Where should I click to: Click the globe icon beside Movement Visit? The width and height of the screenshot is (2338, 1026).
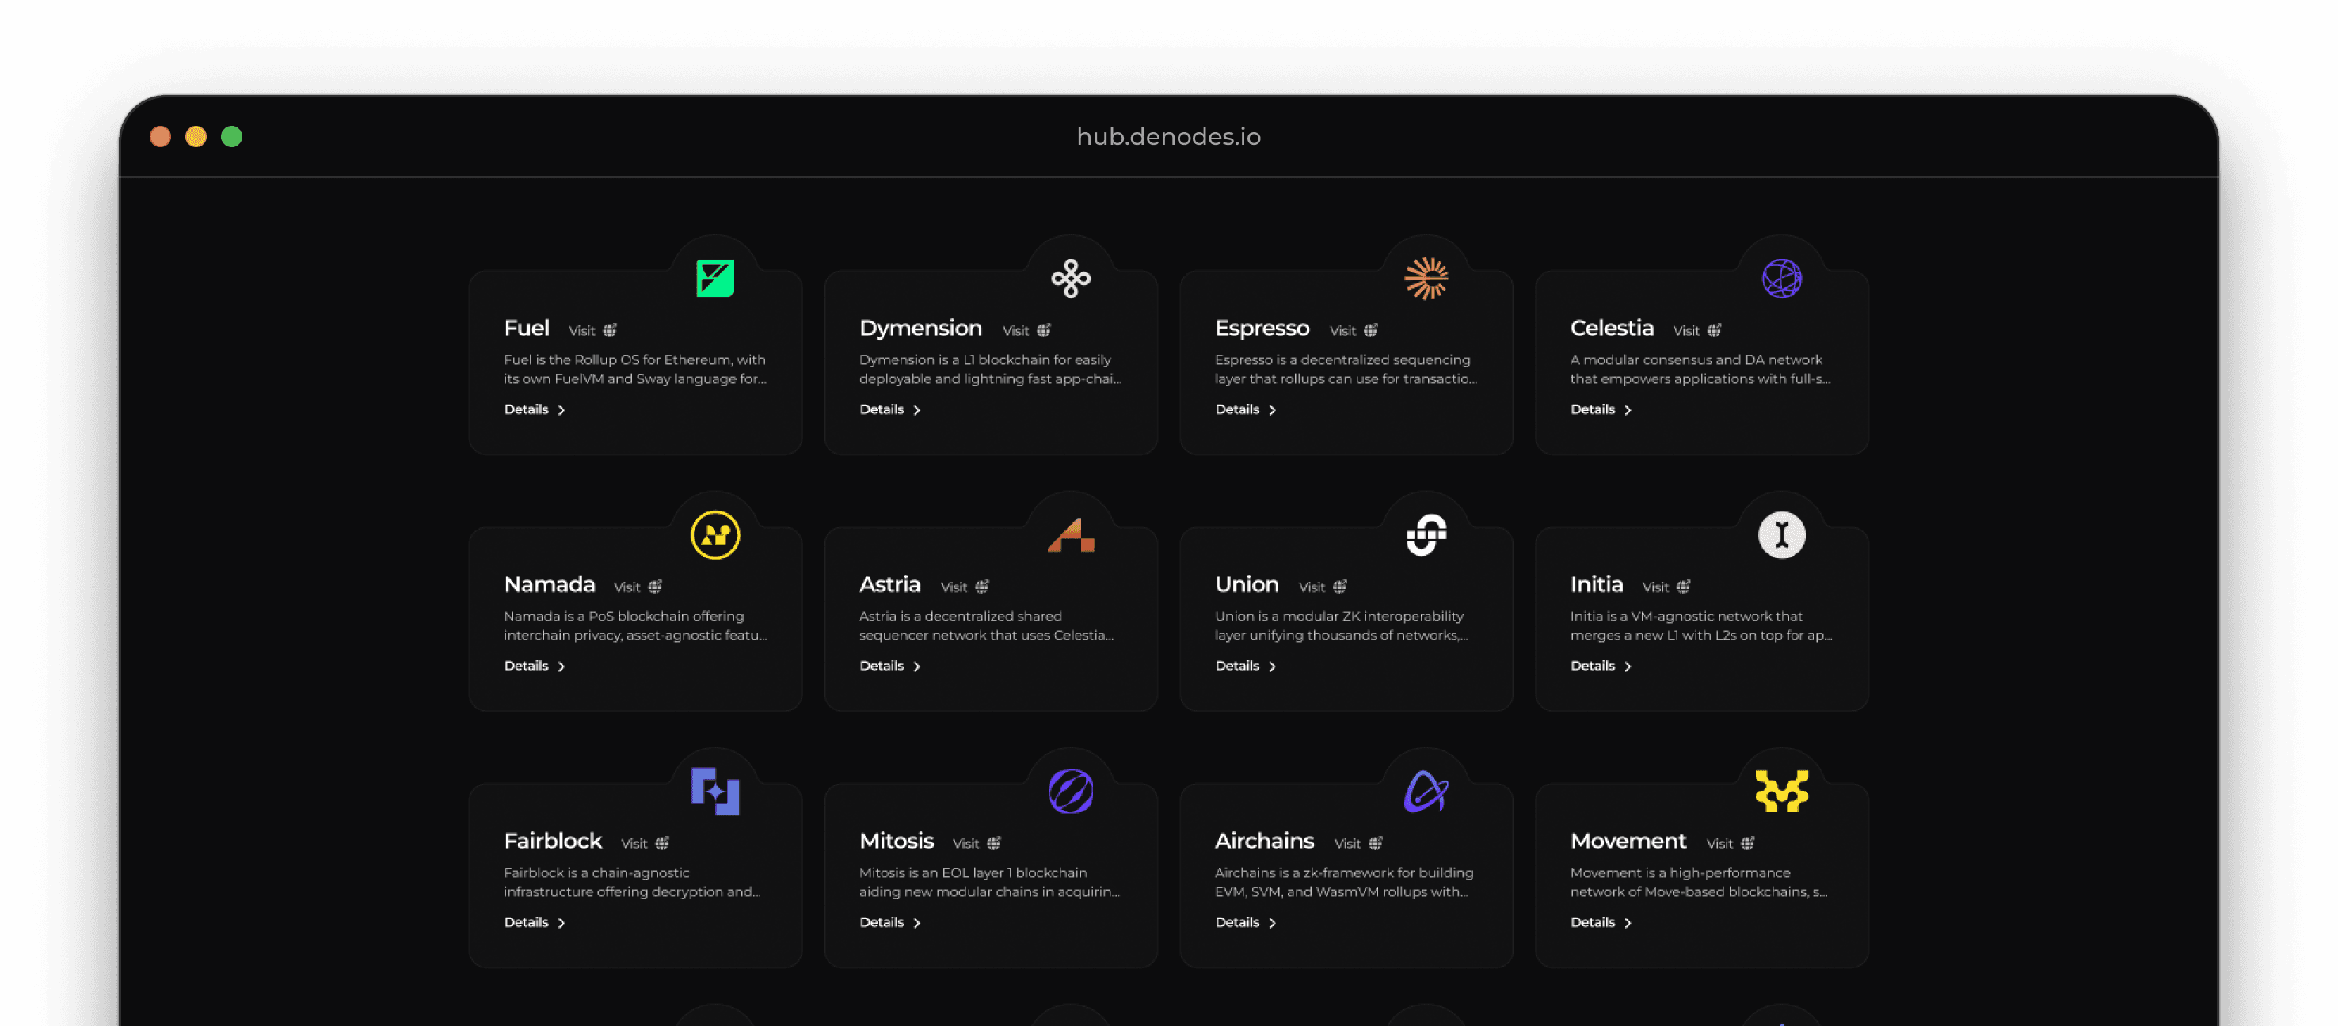point(1748,844)
